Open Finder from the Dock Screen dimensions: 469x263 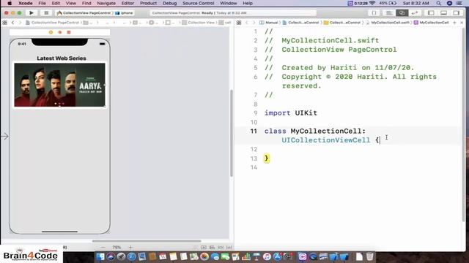pos(100,256)
